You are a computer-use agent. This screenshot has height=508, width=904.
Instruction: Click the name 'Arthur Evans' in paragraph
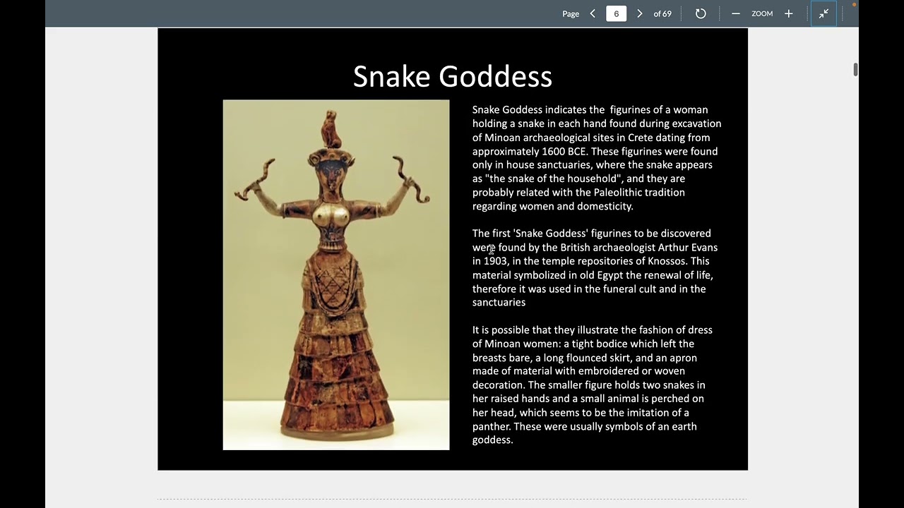tap(688, 247)
